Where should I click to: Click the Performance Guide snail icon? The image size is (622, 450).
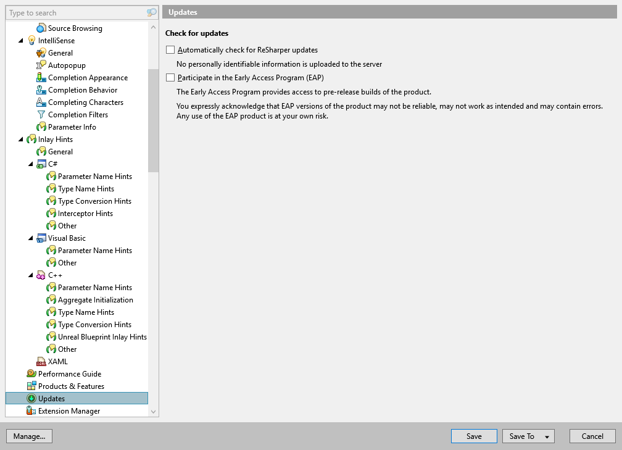click(31, 374)
